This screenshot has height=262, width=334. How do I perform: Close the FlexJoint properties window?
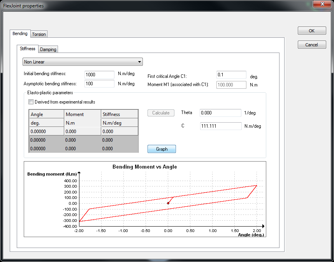(x=322, y=4)
